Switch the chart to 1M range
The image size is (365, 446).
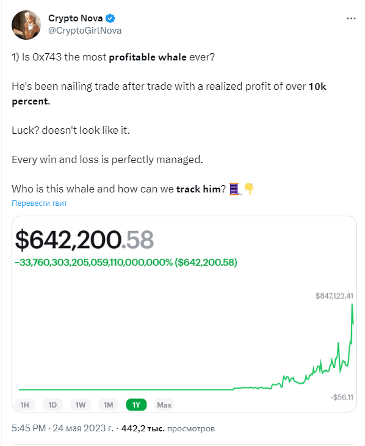click(x=108, y=404)
